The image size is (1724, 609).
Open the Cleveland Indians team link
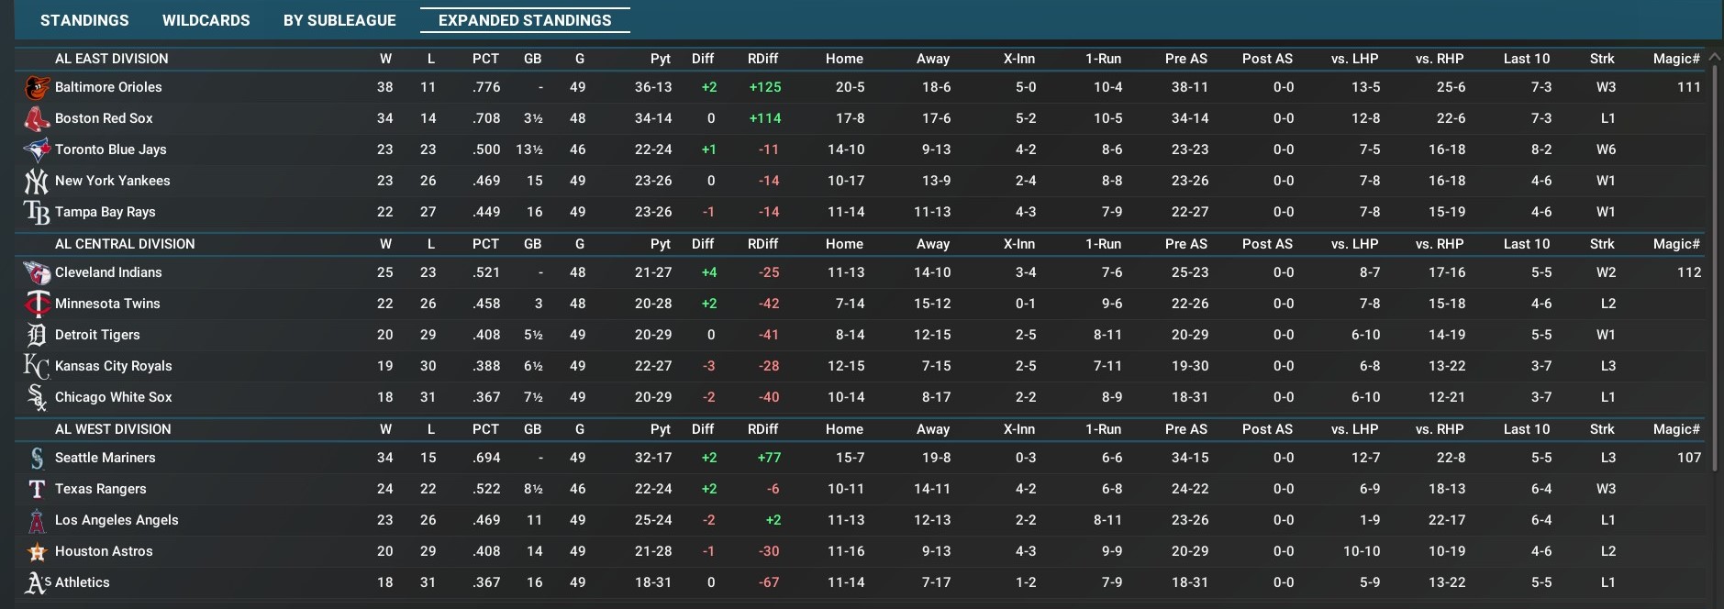108,272
